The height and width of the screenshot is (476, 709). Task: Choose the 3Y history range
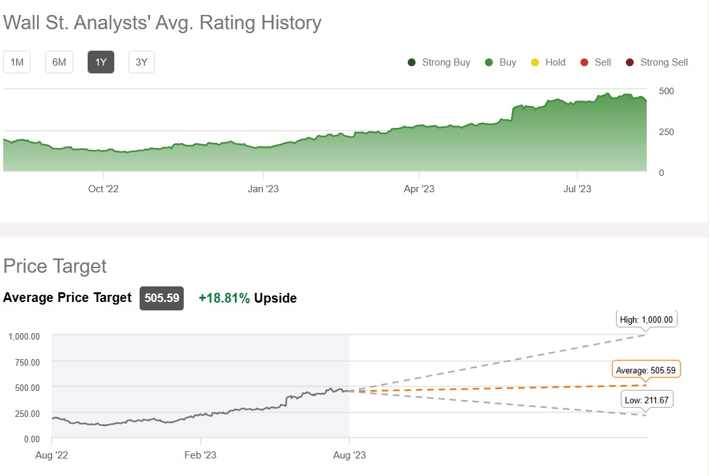click(x=142, y=62)
